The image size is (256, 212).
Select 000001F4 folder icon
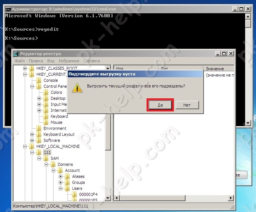[x=75, y=194]
